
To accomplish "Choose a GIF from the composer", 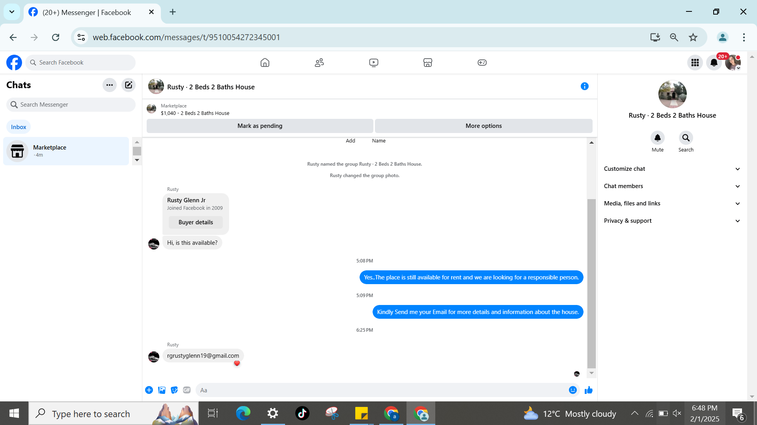I will point(187,390).
